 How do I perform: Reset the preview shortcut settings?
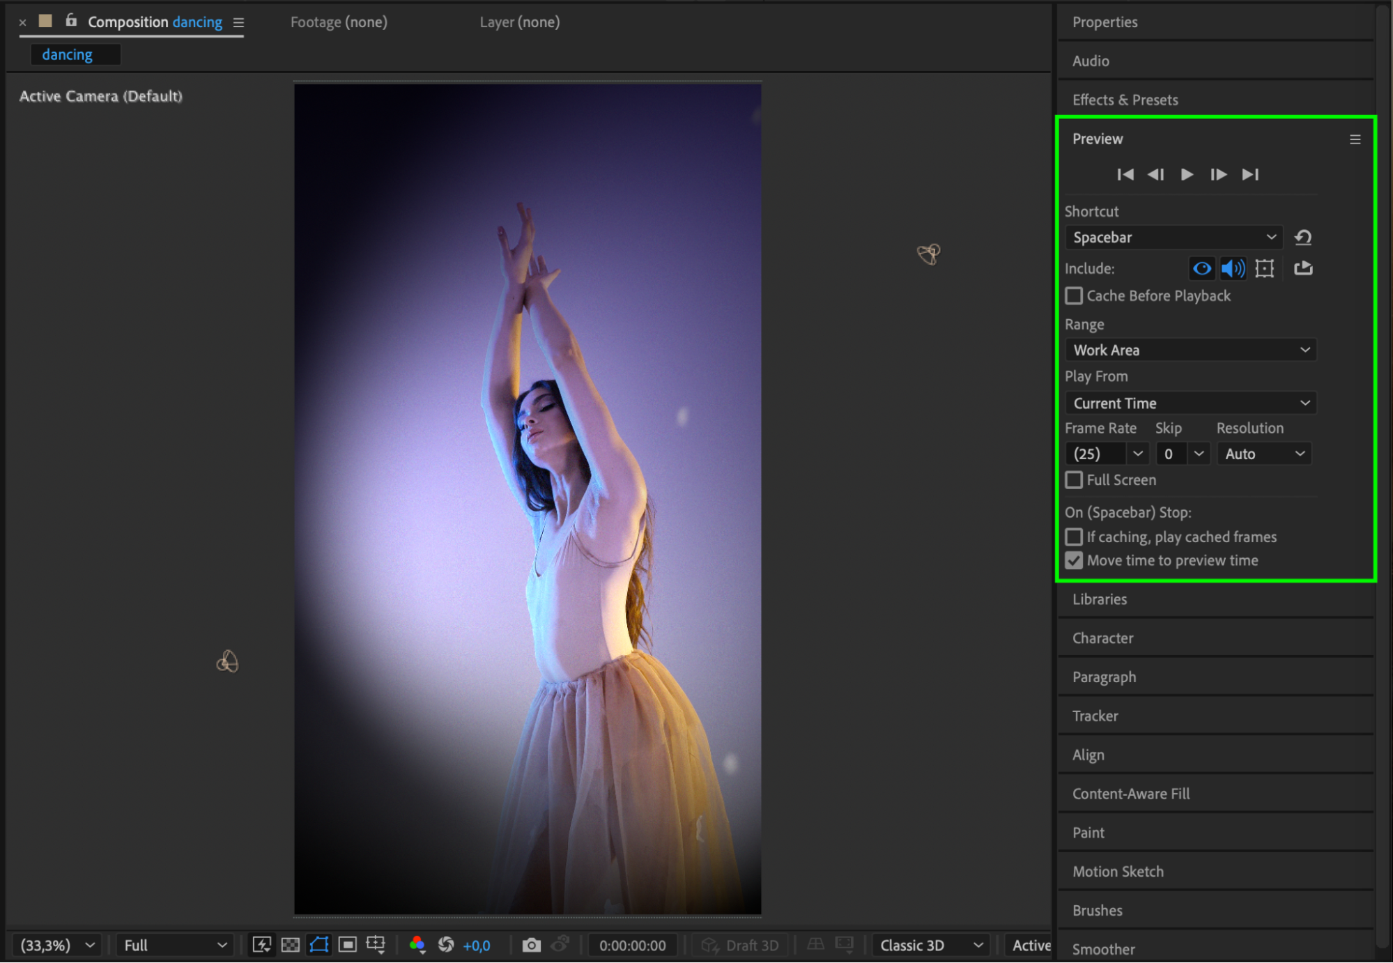pyautogui.click(x=1302, y=238)
